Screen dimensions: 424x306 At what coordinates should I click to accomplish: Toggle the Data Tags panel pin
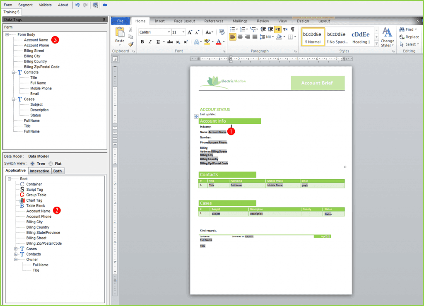click(104, 19)
